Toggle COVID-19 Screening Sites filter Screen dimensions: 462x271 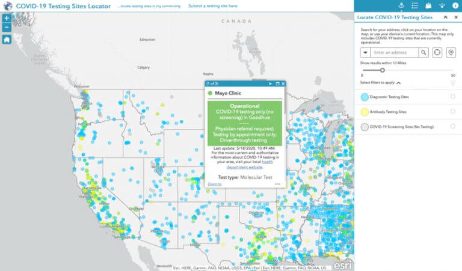pyautogui.click(x=452, y=127)
